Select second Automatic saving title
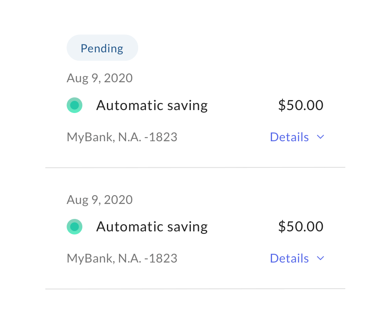The height and width of the screenshot is (324, 391). (152, 227)
